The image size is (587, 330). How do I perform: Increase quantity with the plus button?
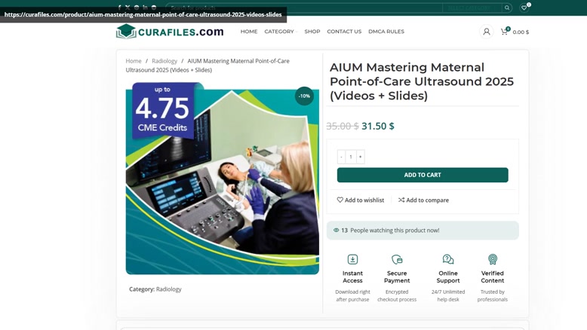pyautogui.click(x=360, y=157)
